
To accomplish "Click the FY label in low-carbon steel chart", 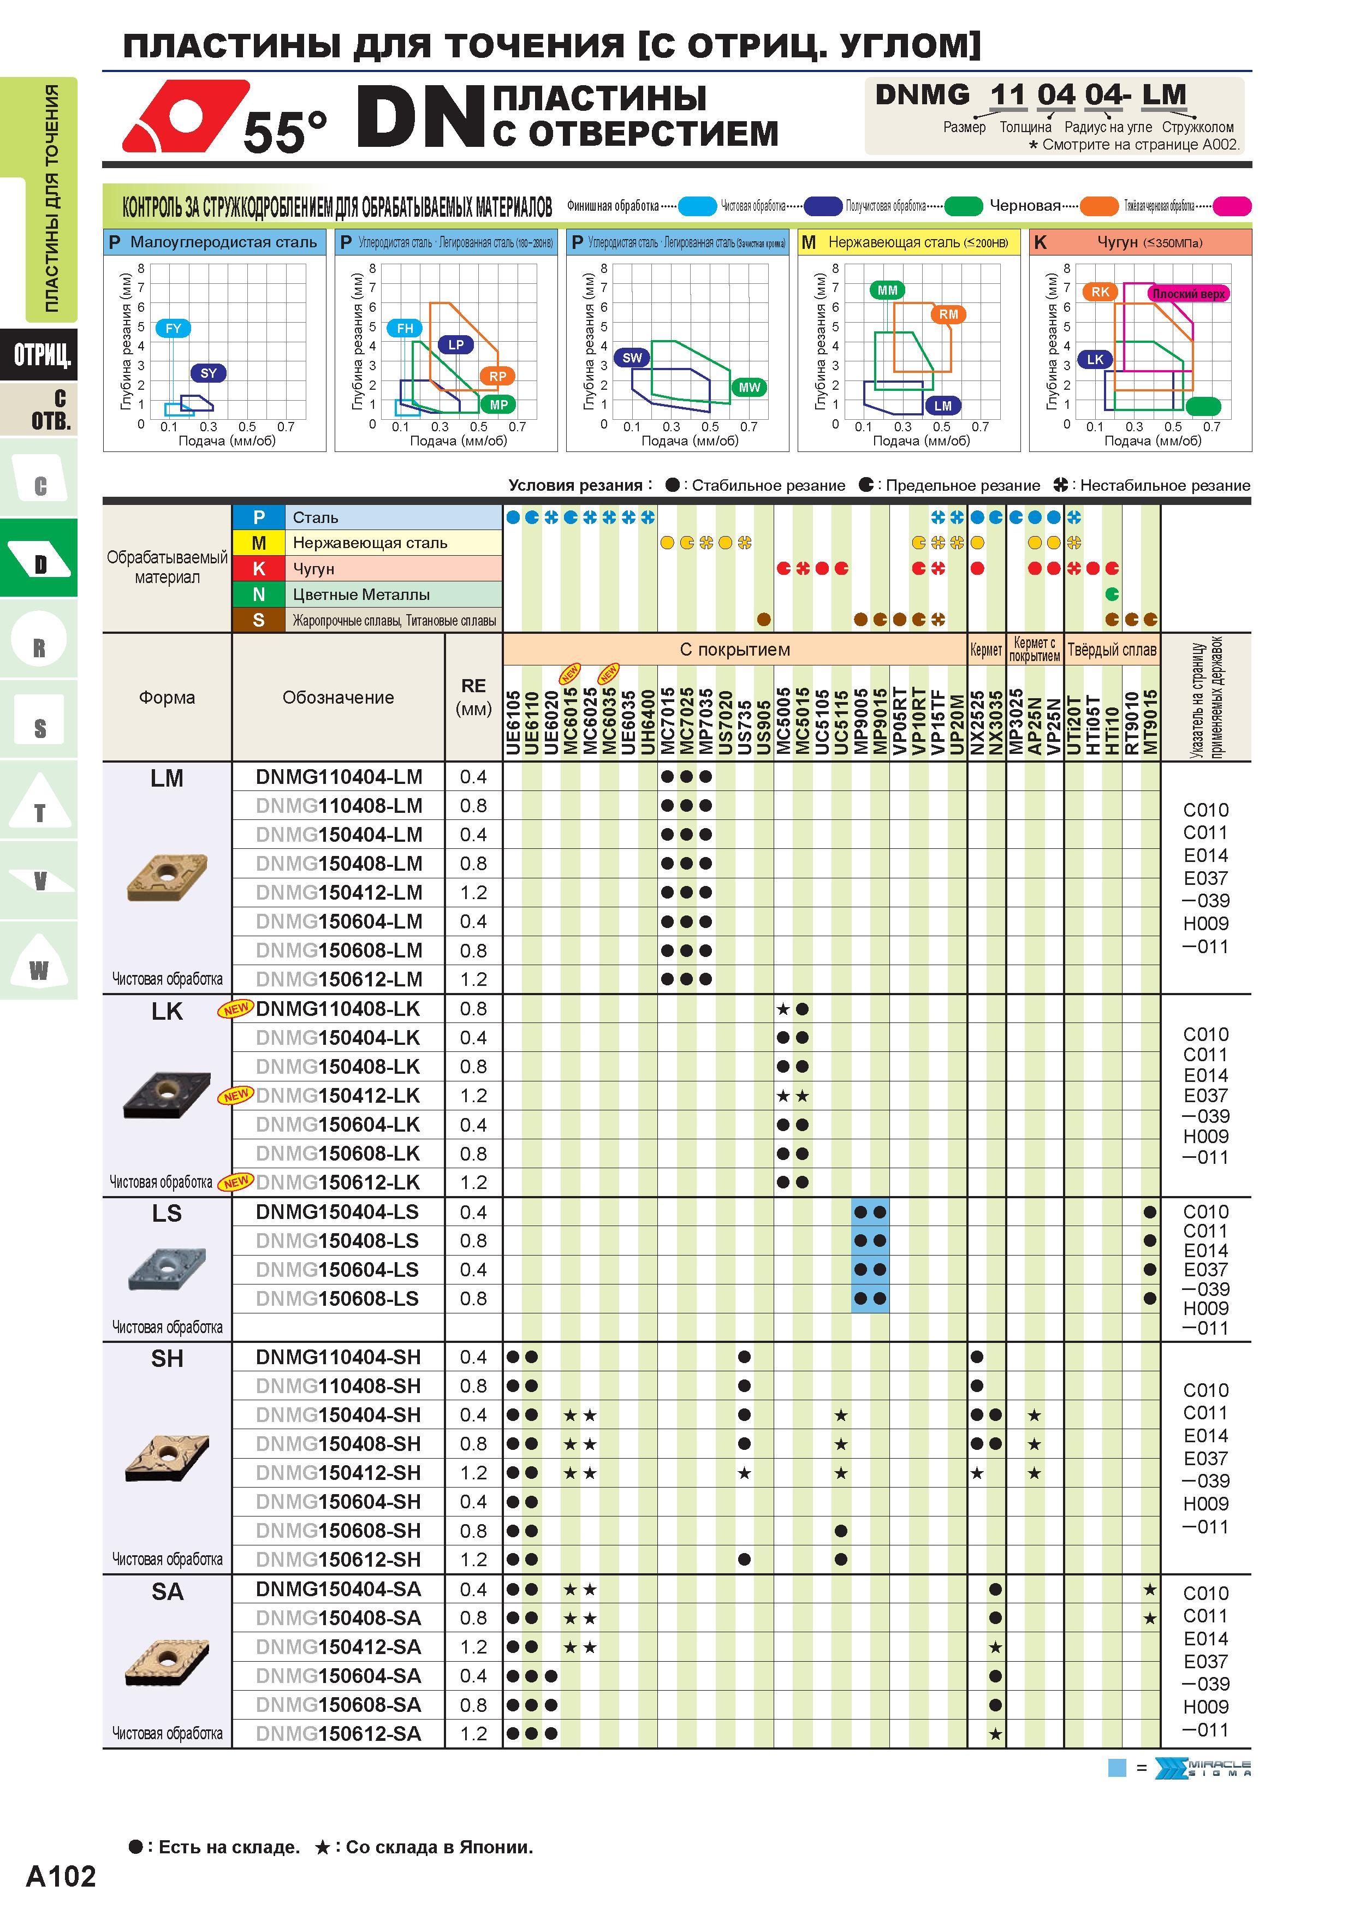I will (x=173, y=329).
